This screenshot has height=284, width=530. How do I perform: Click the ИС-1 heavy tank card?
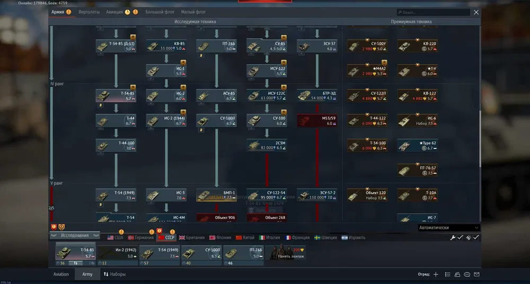(x=166, y=71)
